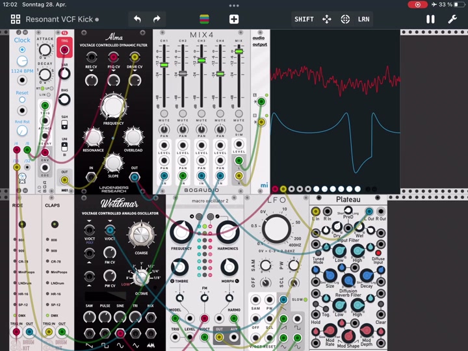Viewport: 468px width, 351px height.
Task: Click macro oscillator TIMBRE knob
Action: coord(179,267)
